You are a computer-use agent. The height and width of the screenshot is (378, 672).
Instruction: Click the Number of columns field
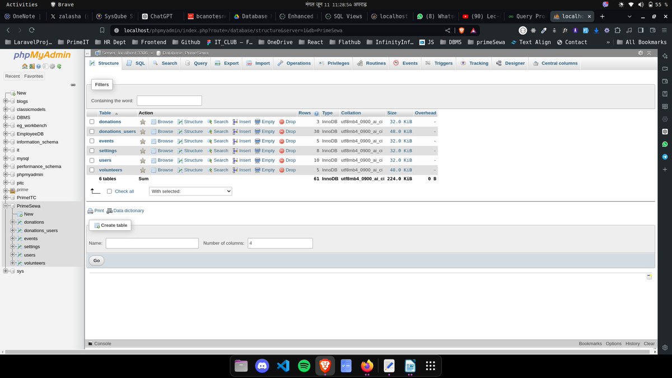click(x=280, y=243)
